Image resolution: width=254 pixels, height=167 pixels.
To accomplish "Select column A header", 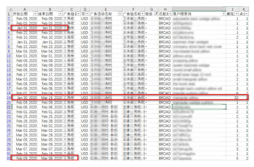I will [24, 9].
